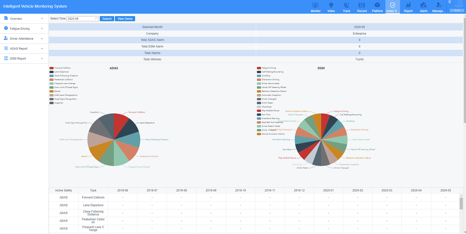Open the Monitor module icon
466x234 pixels.
click(x=316, y=5)
